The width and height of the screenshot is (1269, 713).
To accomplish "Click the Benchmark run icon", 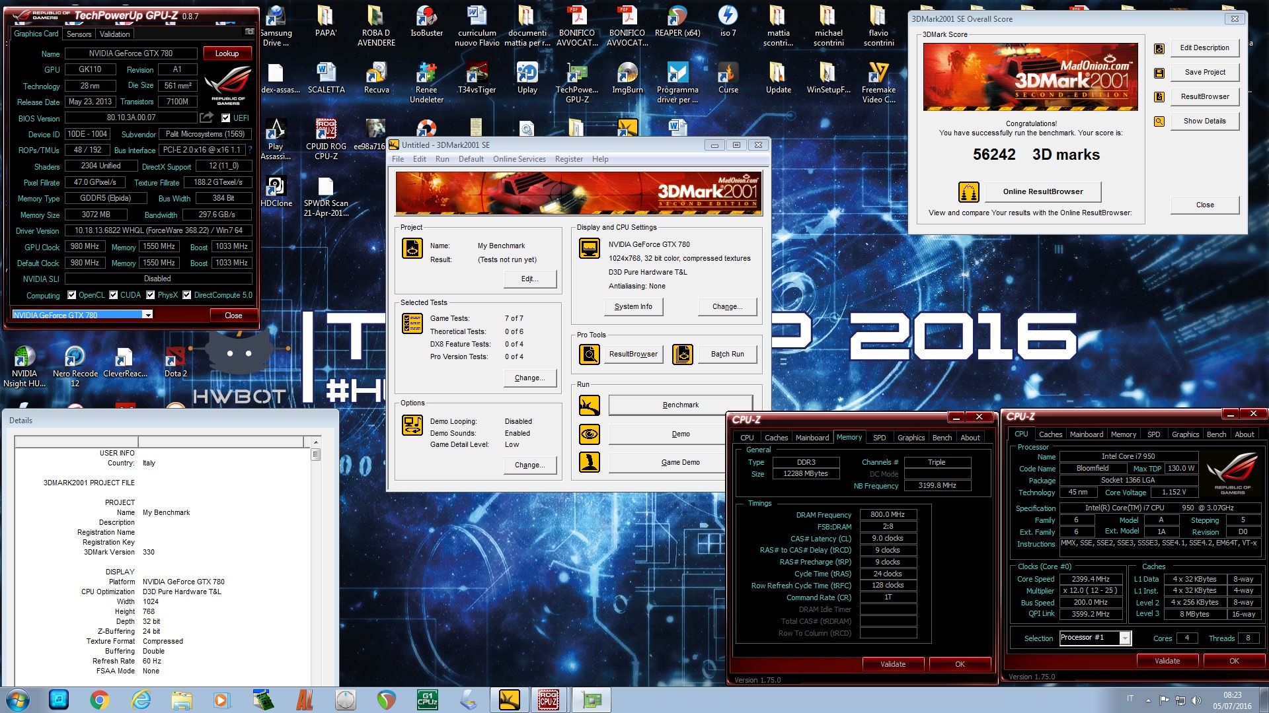I will tap(590, 405).
